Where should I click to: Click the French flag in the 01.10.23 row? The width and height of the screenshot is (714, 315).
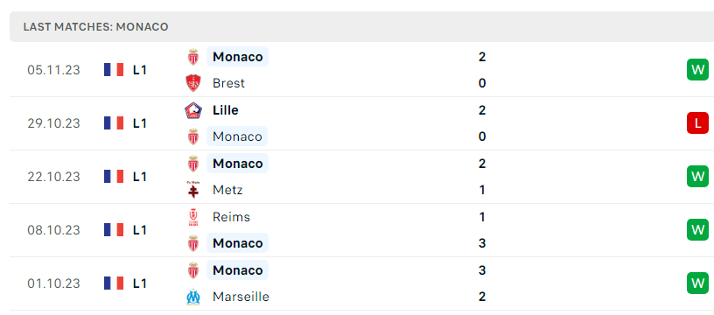tap(114, 283)
